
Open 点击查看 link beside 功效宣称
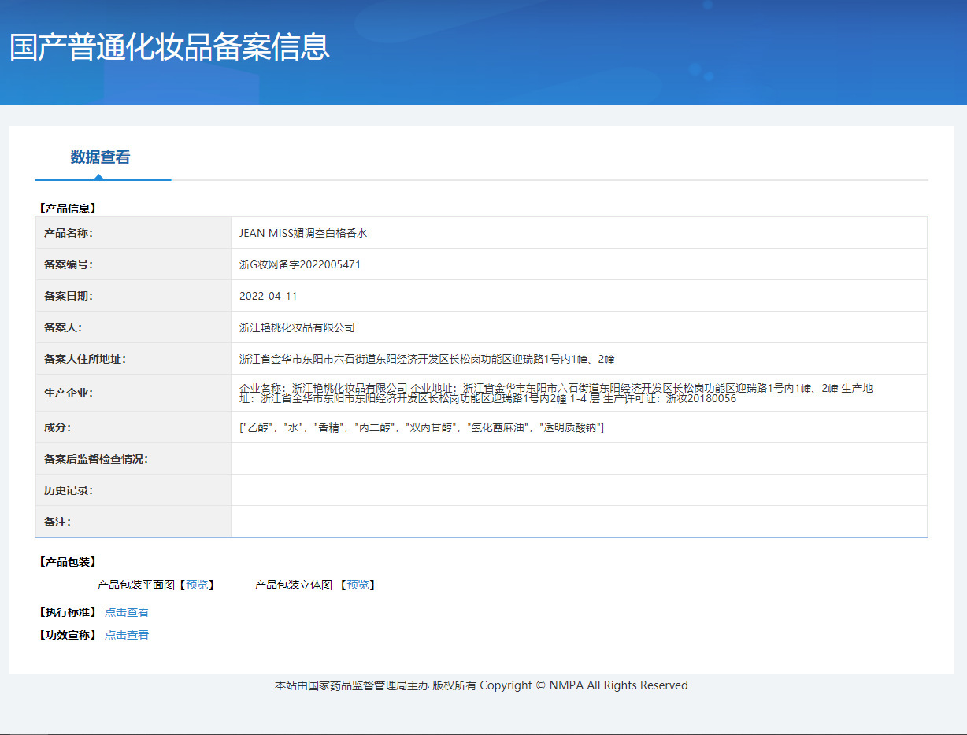click(127, 635)
